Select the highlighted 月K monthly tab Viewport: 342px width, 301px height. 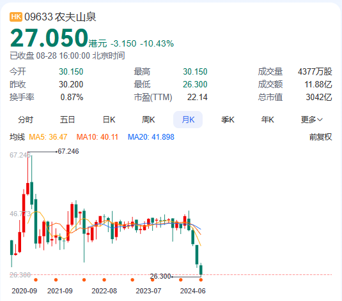(188, 120)
